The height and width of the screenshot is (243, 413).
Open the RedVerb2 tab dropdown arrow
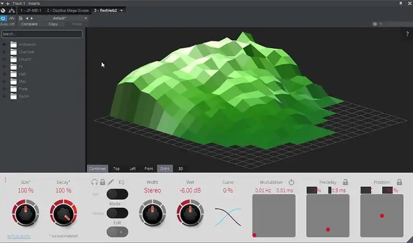(122, 11)
